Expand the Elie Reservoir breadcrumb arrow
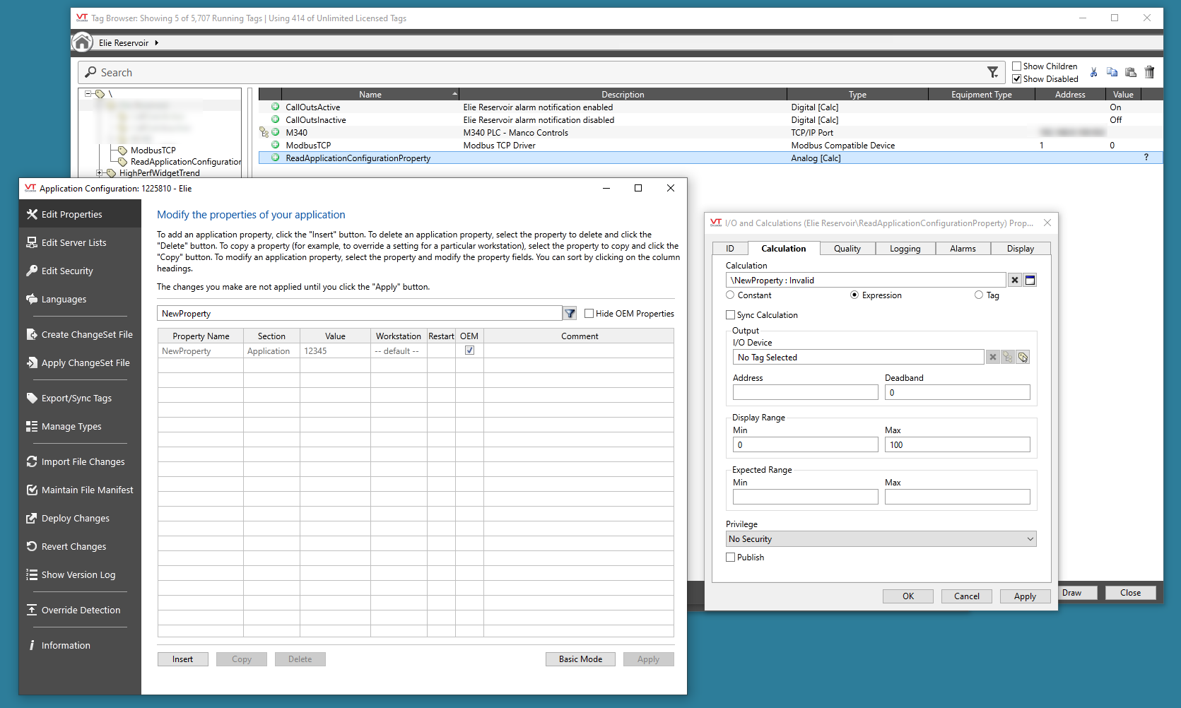Viewport: 1181px width, 708px height. (156, 43)
